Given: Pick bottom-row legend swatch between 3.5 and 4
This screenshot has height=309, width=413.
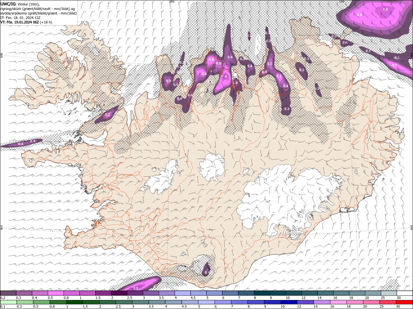Looking at the screenshot, I should click(156, 302).
